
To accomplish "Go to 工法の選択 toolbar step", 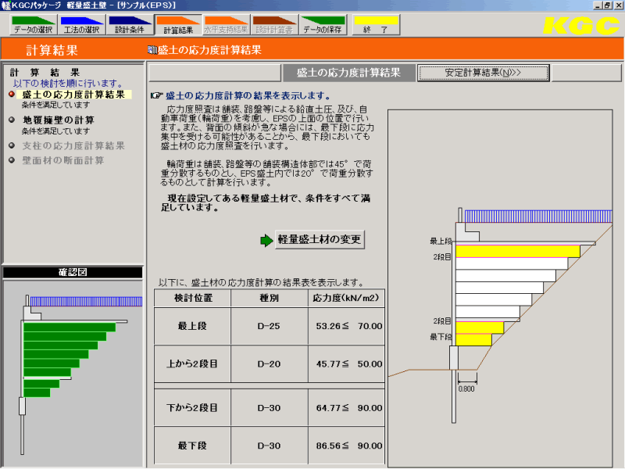I will (x=82, y=25).
